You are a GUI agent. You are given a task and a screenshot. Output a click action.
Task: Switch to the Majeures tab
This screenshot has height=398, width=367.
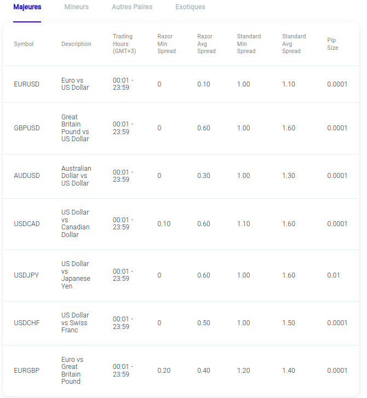(27, 7)
